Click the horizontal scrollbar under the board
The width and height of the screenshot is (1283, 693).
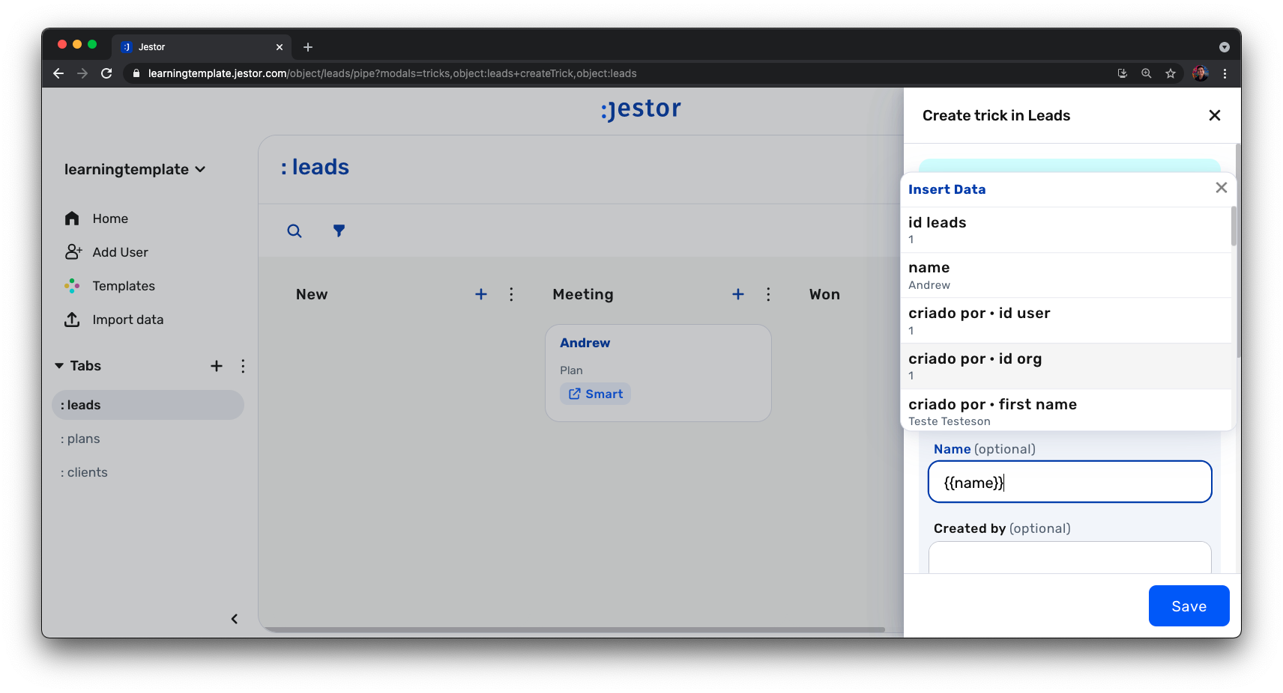click(x=573, y=629)
